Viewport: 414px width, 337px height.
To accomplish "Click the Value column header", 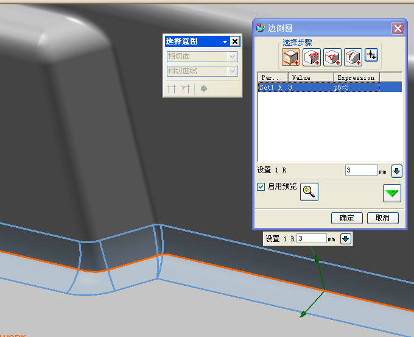I will click(311, 77).
